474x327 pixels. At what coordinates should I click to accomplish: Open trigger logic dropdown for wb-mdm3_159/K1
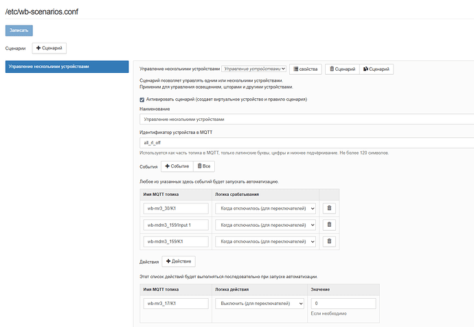point(265,242)
